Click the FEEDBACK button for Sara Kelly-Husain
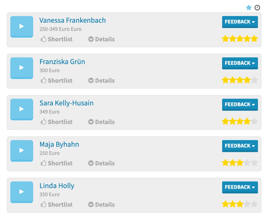This screenshot has height=217, width=267. 240,105
